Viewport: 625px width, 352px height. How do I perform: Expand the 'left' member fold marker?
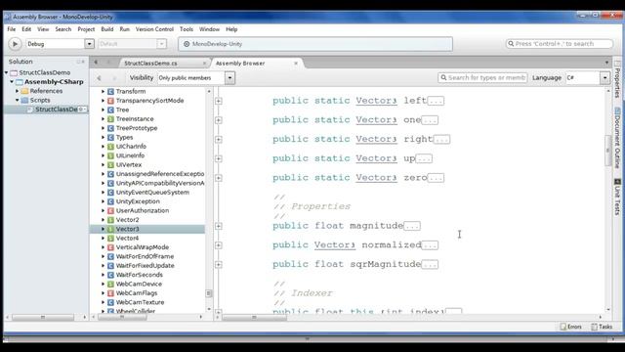(x=219, y=101)
